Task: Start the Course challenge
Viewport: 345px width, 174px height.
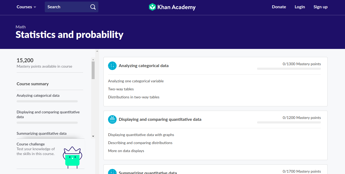Action: point(31,144)
